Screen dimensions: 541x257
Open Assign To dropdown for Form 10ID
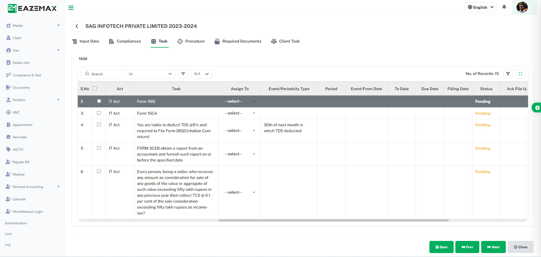[x=240, y=101]
